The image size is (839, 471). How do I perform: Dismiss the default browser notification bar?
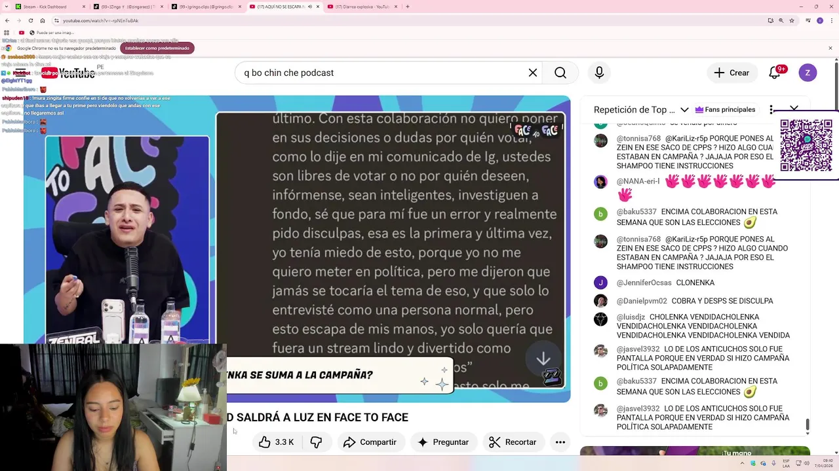(830, 48)
